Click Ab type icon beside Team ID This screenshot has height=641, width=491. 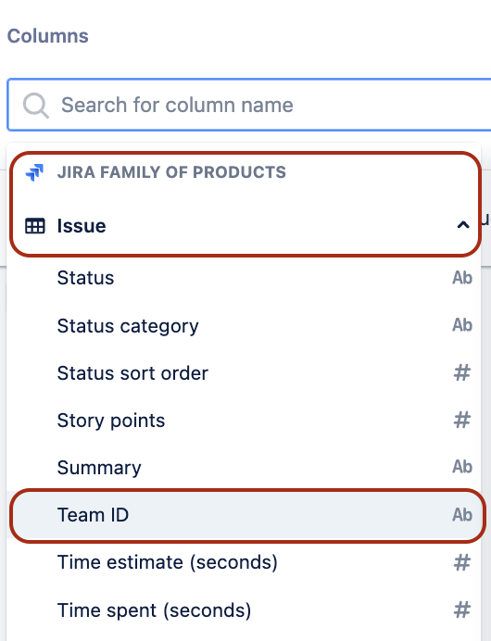(462, 515)
